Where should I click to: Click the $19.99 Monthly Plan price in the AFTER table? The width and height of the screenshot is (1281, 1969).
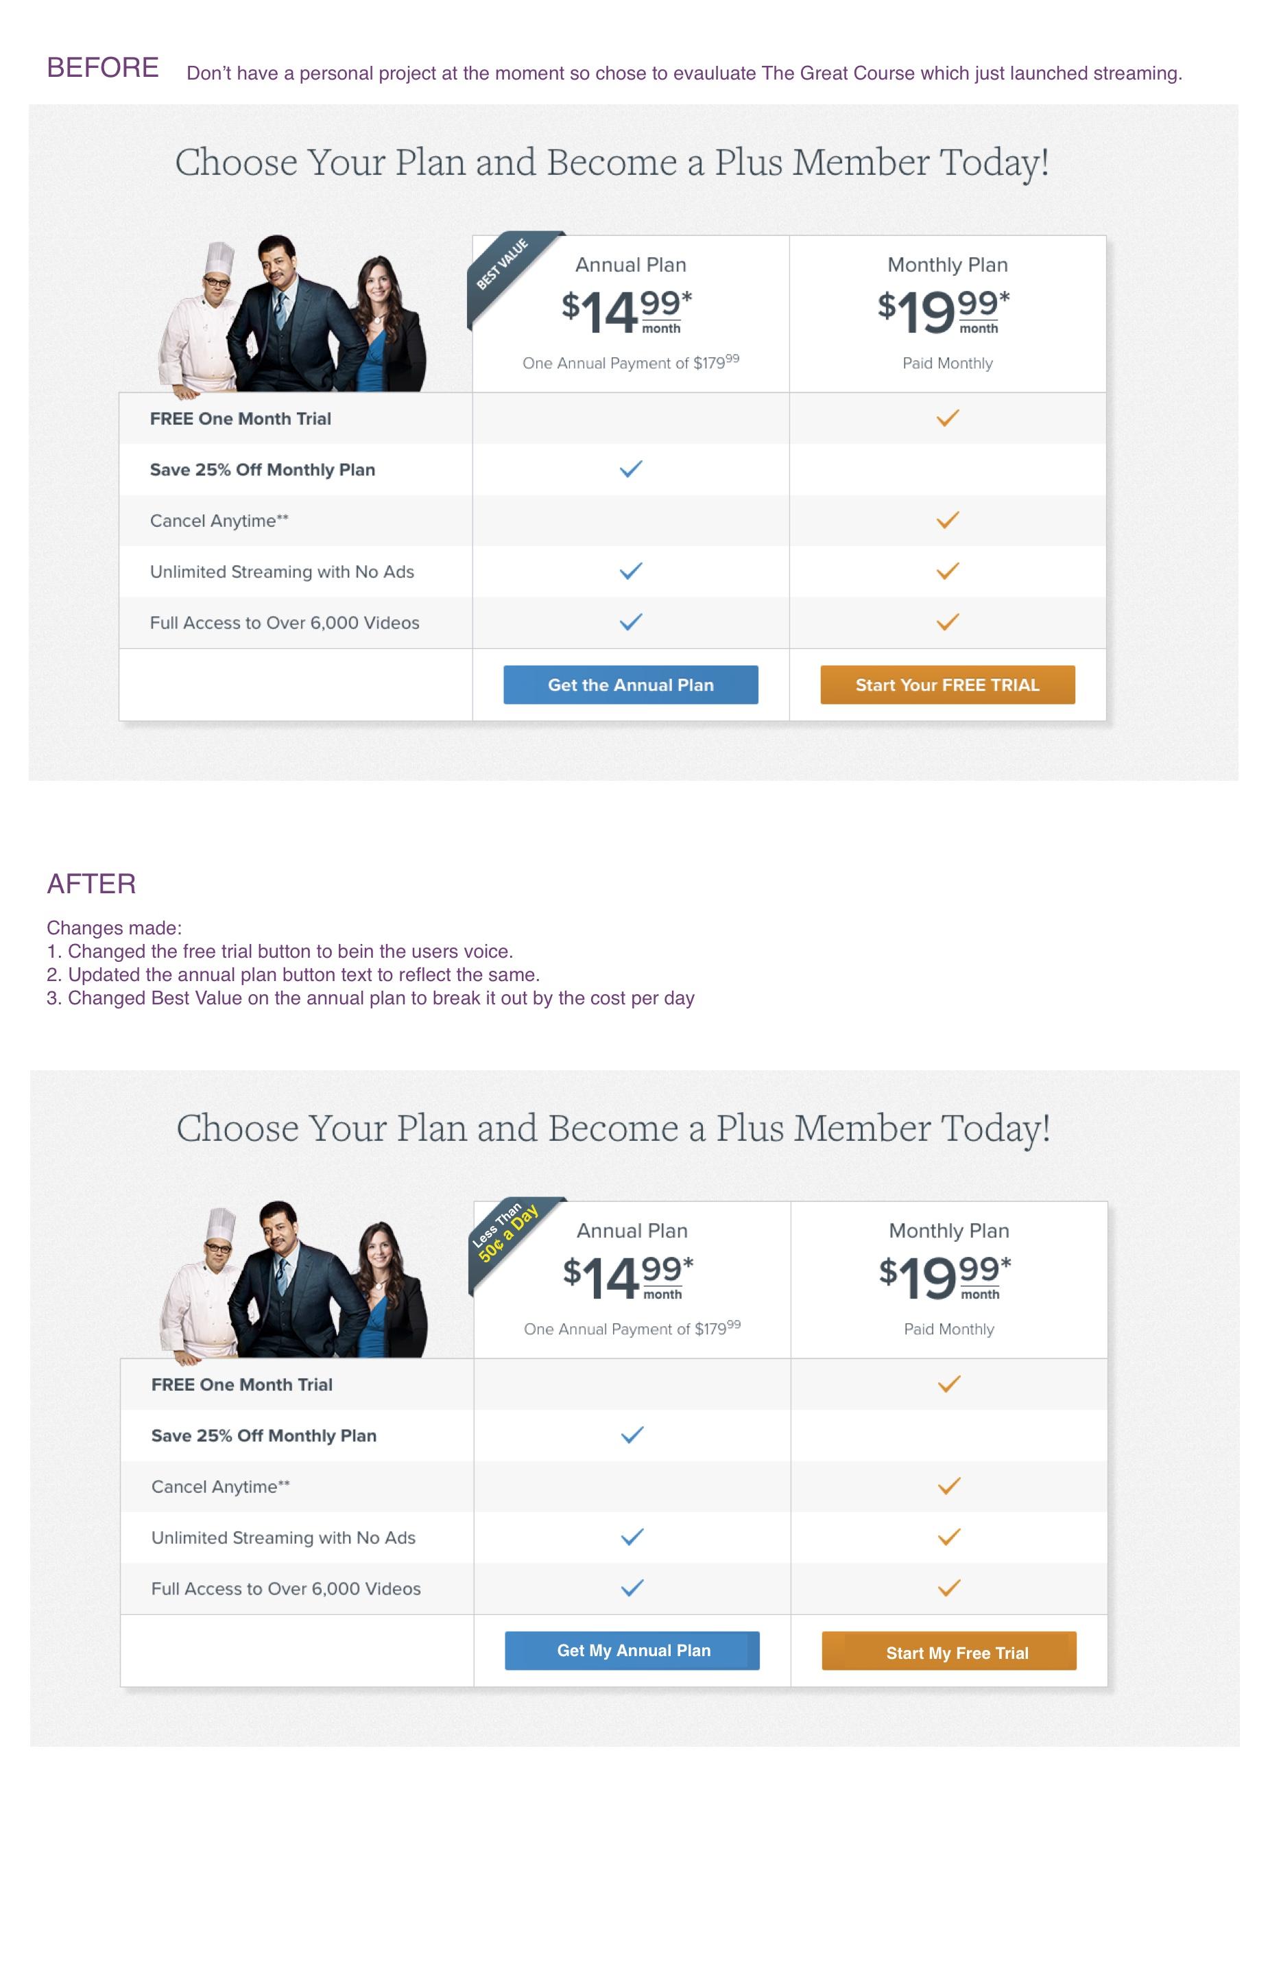(x=944, y=1277)
